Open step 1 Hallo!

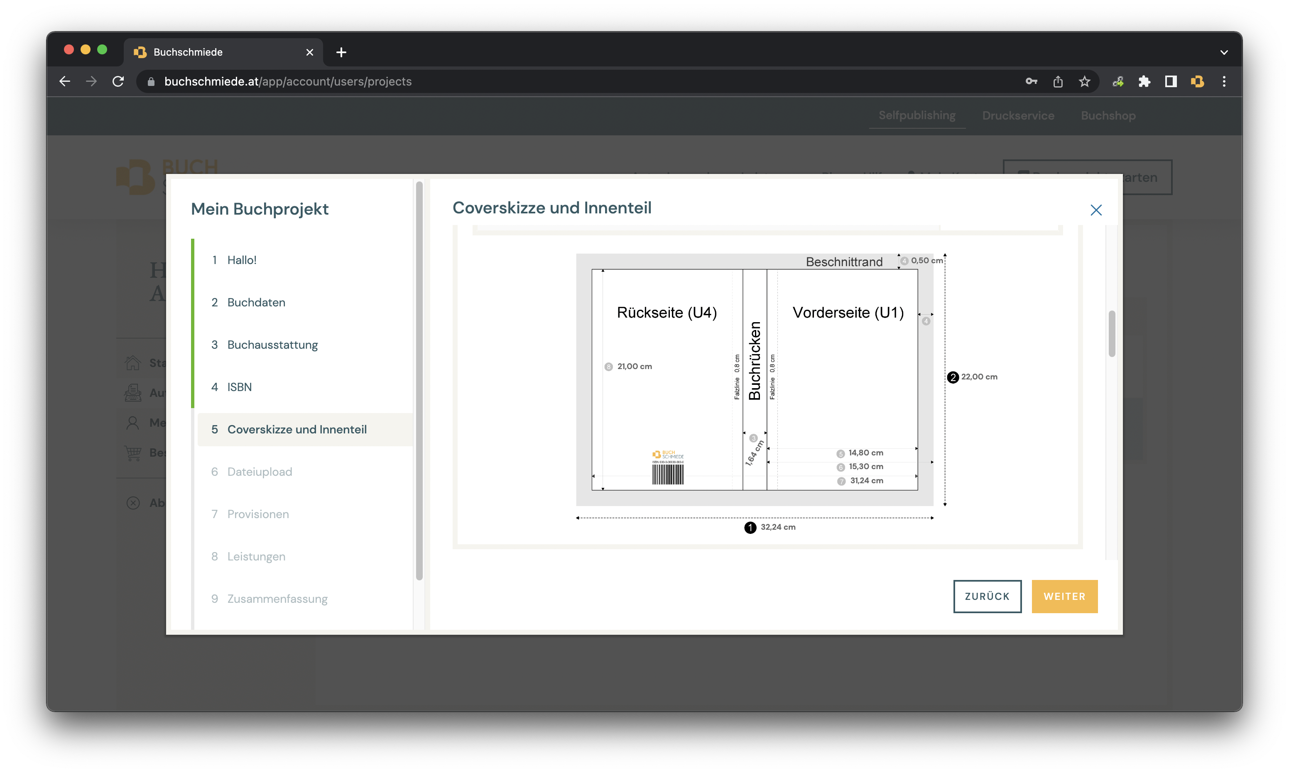(x=242, y=260)
